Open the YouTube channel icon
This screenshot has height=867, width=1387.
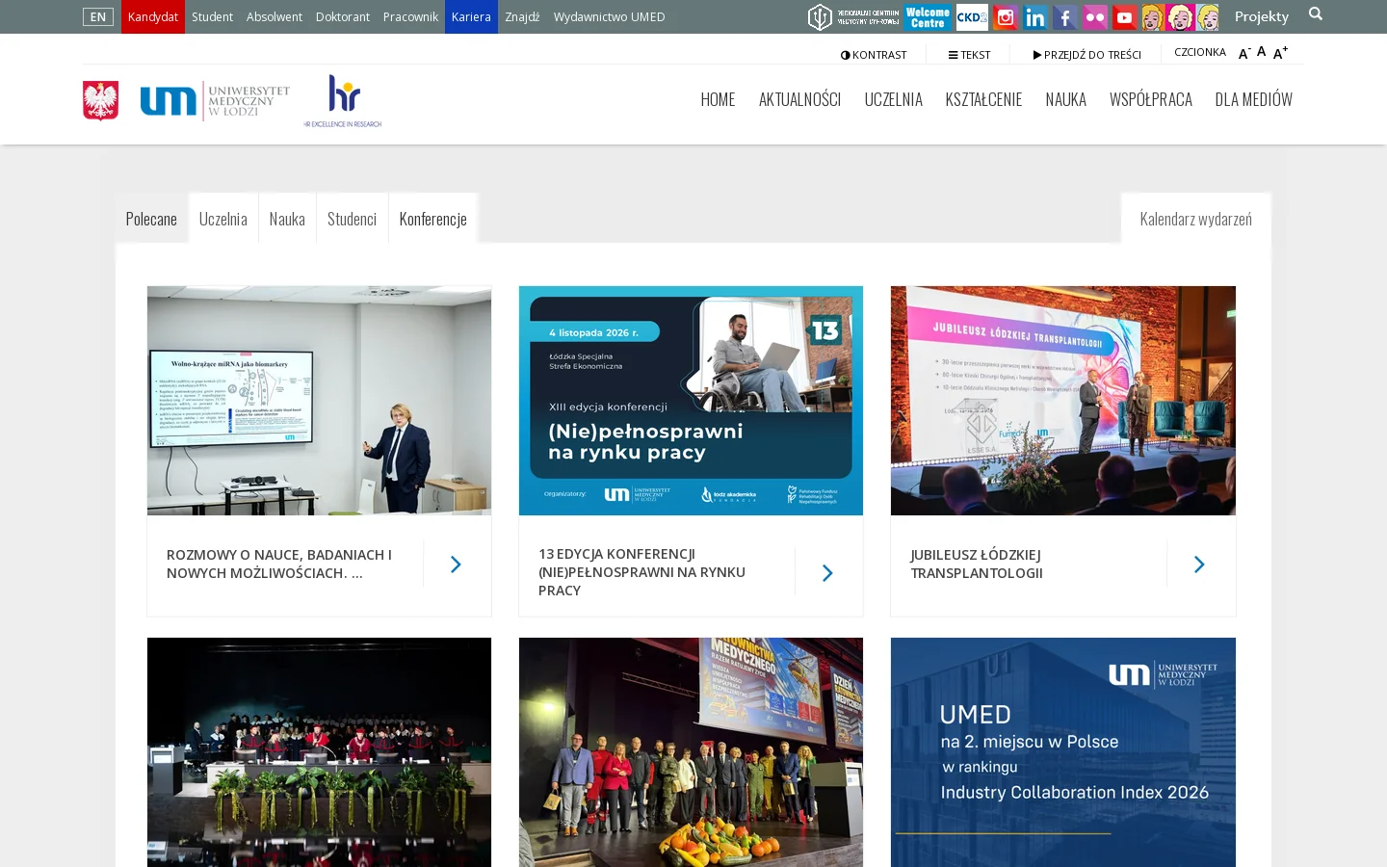pos(1124,16)
